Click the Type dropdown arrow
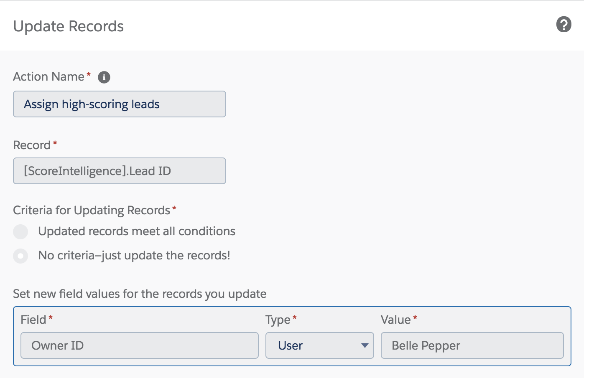The width and height of the screenshot is (594, 378). tap(365, 345)
